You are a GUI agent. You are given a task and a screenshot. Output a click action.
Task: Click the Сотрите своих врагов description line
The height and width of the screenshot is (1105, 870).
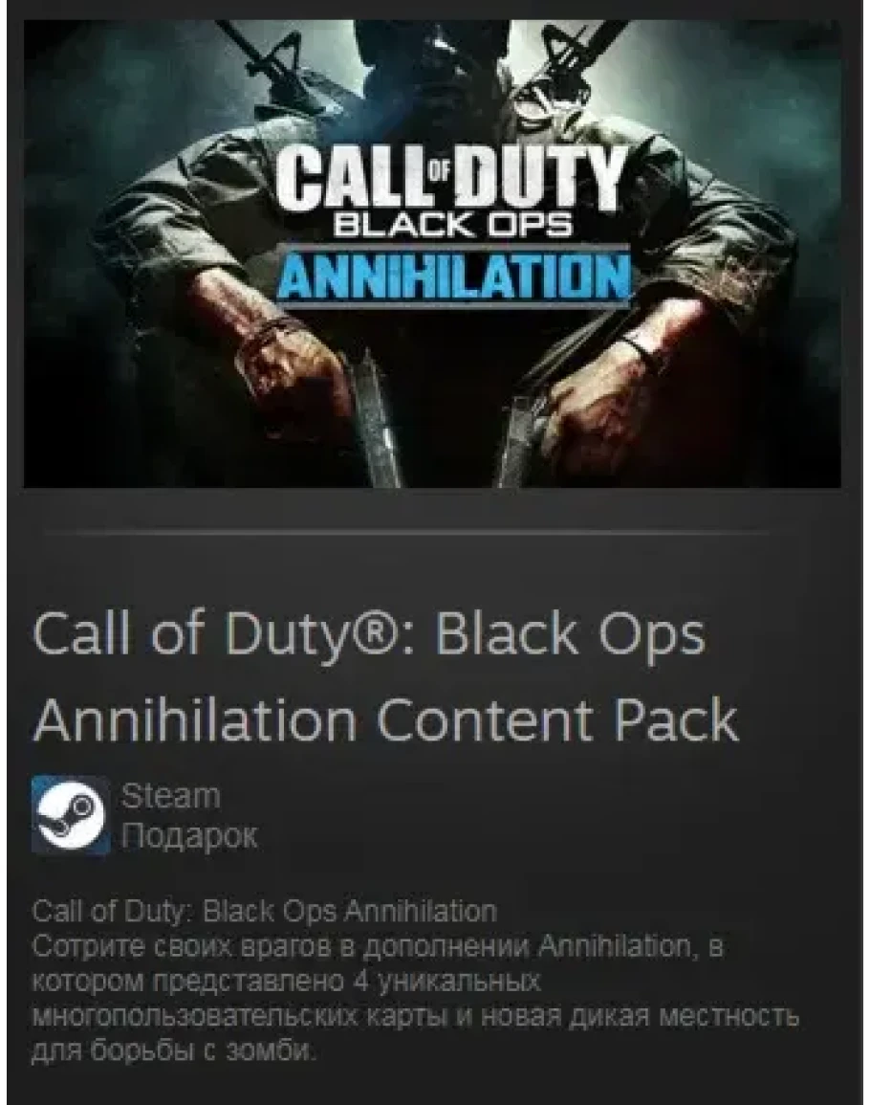pos(379,946)
